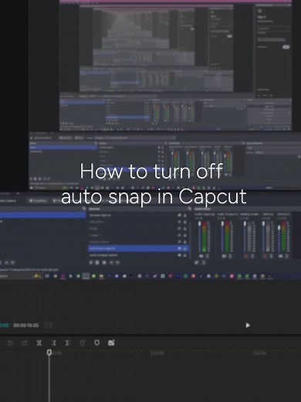Unmute the Desktop Audio mixer channel
This screenshot has height=402, width=301.
[x=246, y=256]
